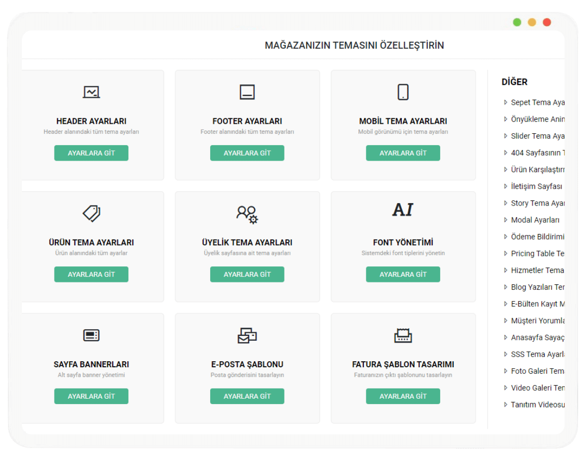Click the Font Yönetimi AI icon
Screen dimensions: 585x461
point(403,210)
